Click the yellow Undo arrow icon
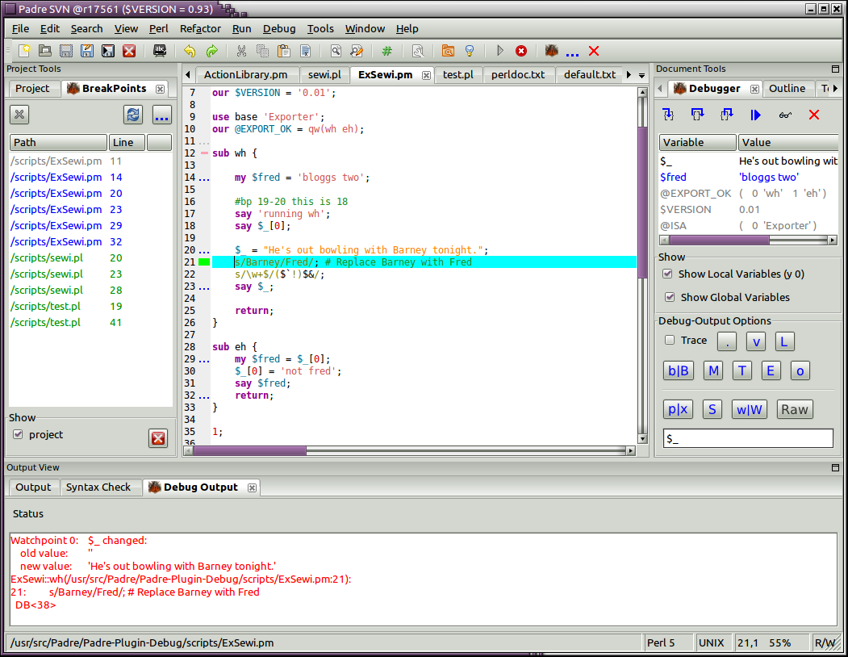 (x=190, y=51)
